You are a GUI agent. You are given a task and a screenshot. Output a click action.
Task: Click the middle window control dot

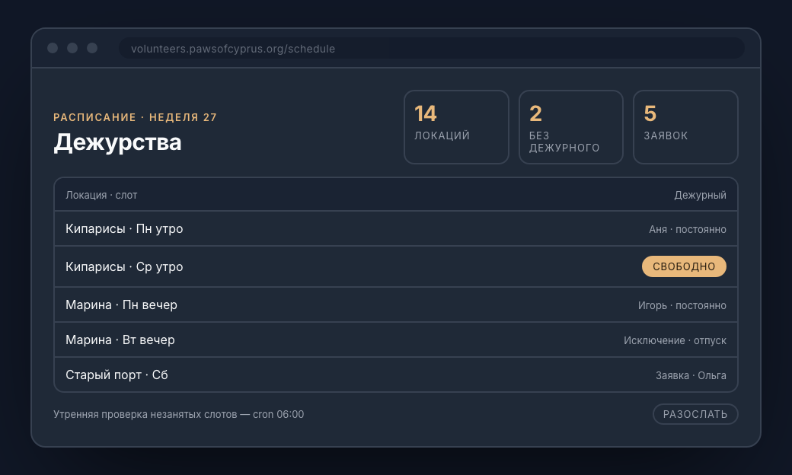[72, 48]
